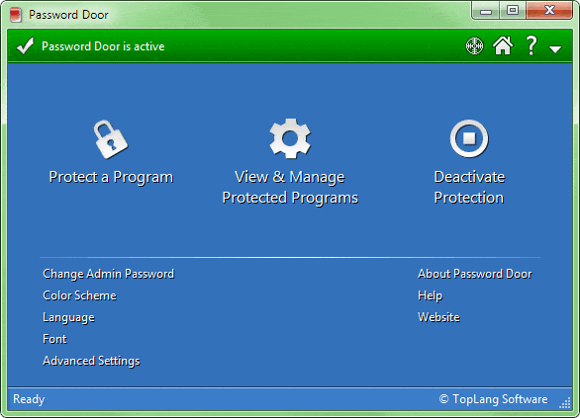Viewport: 580px width, 418px height.
Task: Click the window resize grip corner
Action: 565,403
